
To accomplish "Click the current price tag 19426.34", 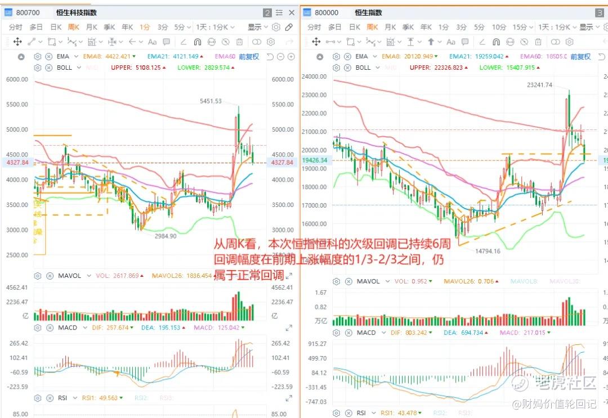I will pos(315,160).
